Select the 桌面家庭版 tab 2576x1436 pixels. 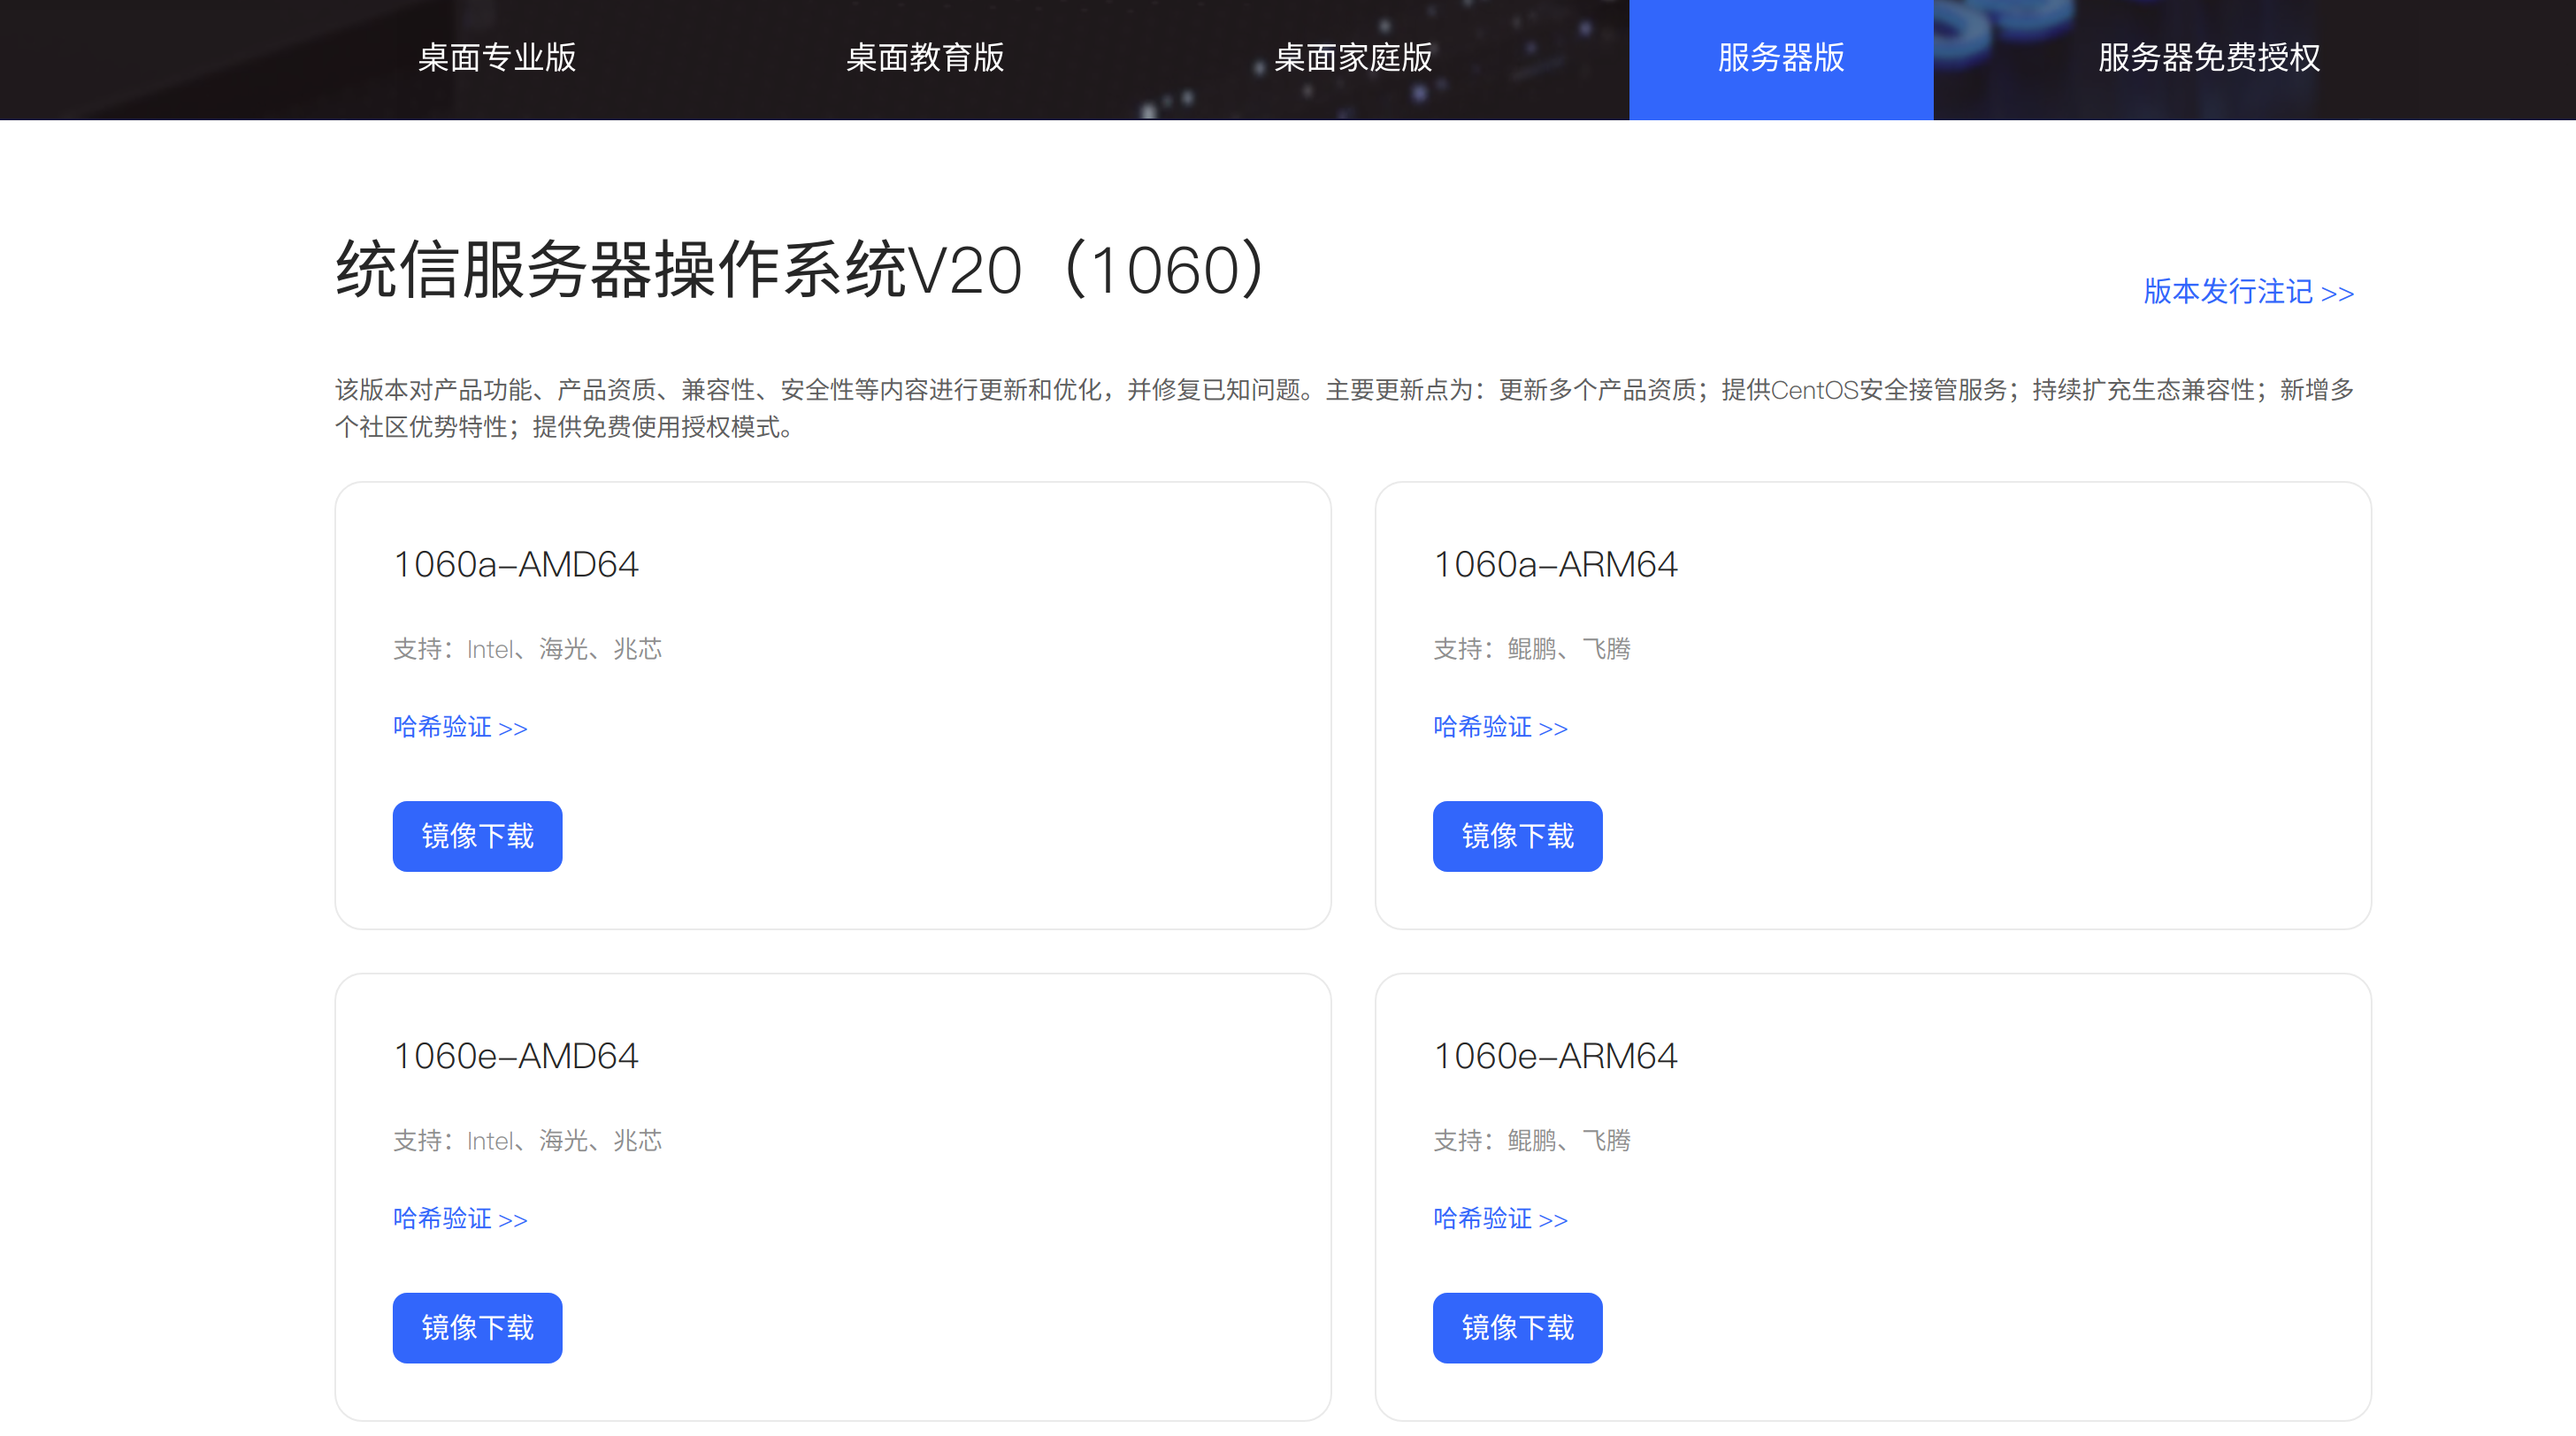1352,58
